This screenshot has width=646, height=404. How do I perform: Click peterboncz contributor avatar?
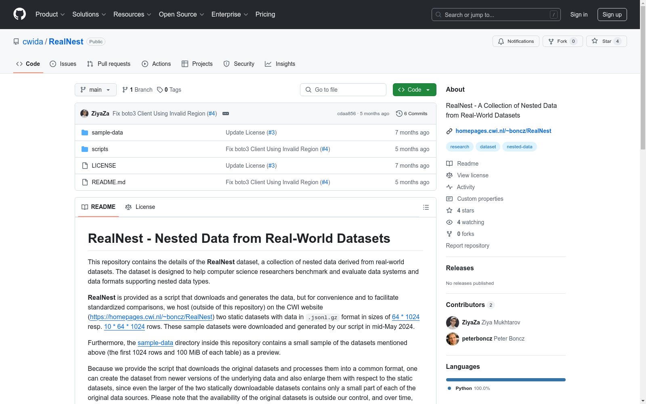click(453, 339)
